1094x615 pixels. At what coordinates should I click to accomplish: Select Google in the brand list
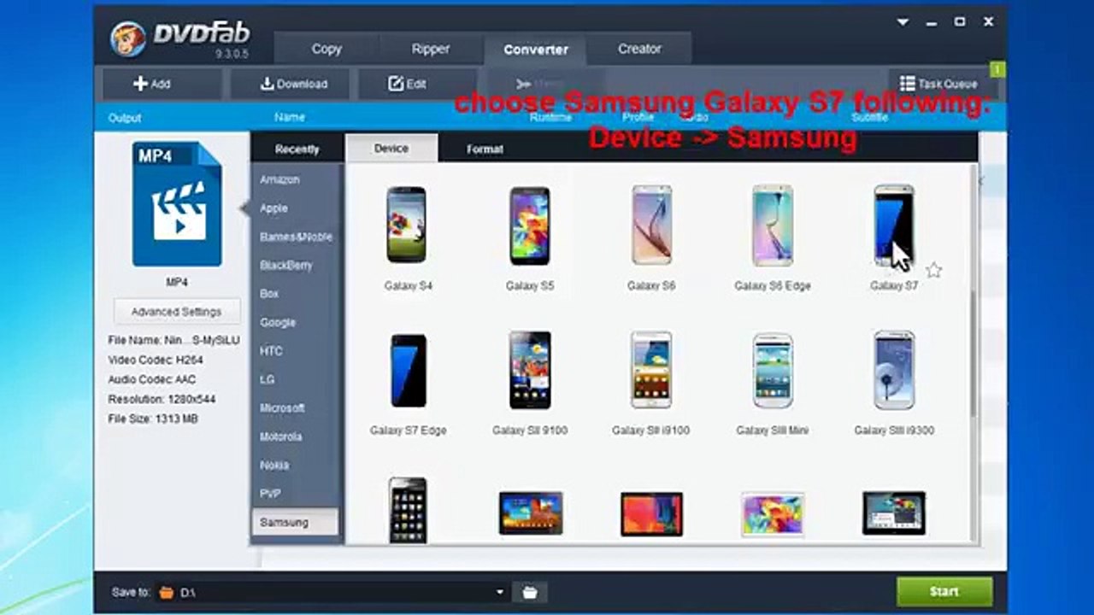point(296,322)
